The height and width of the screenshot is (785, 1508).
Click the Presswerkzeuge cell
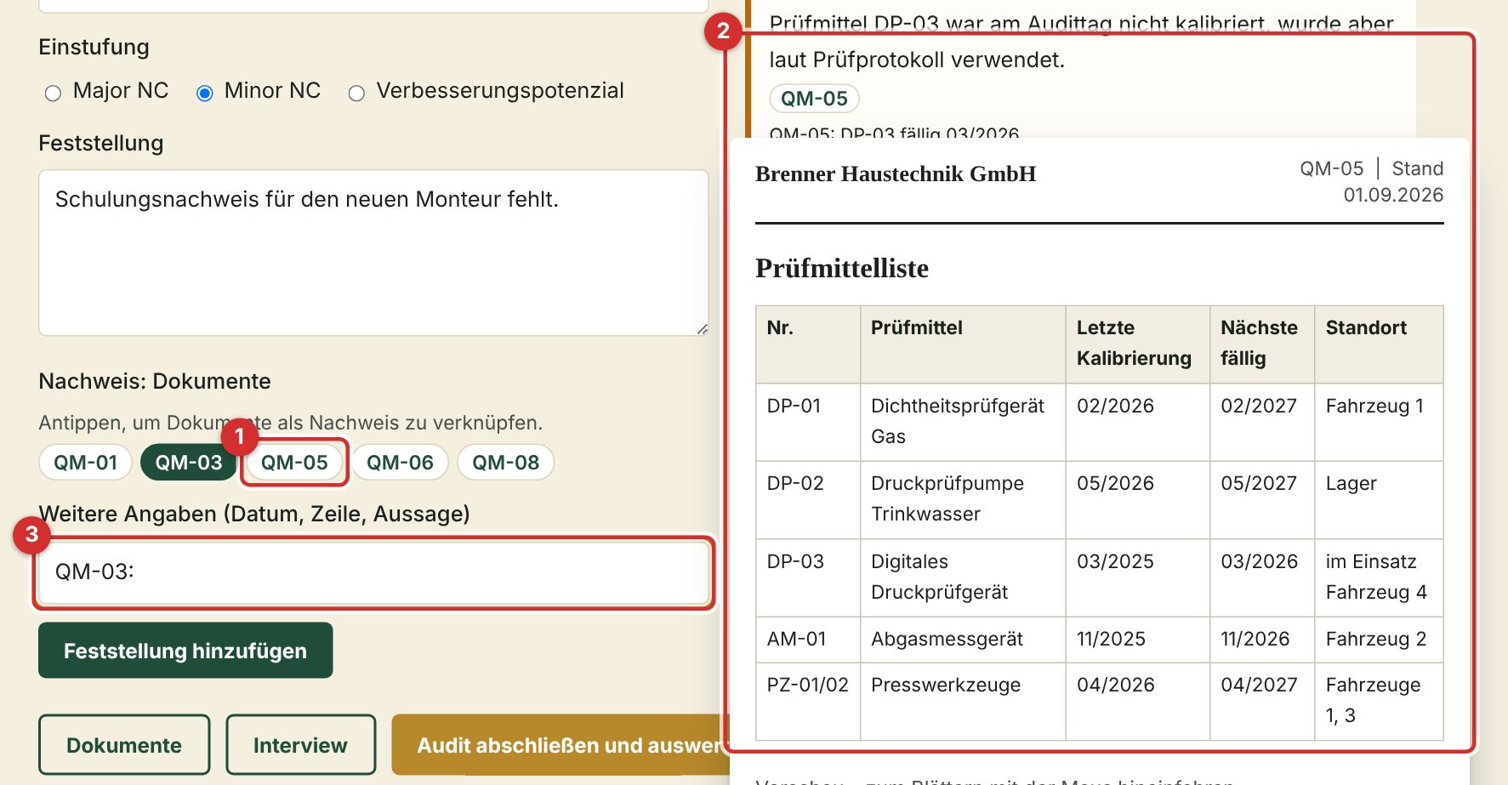[x=963, y=701]
